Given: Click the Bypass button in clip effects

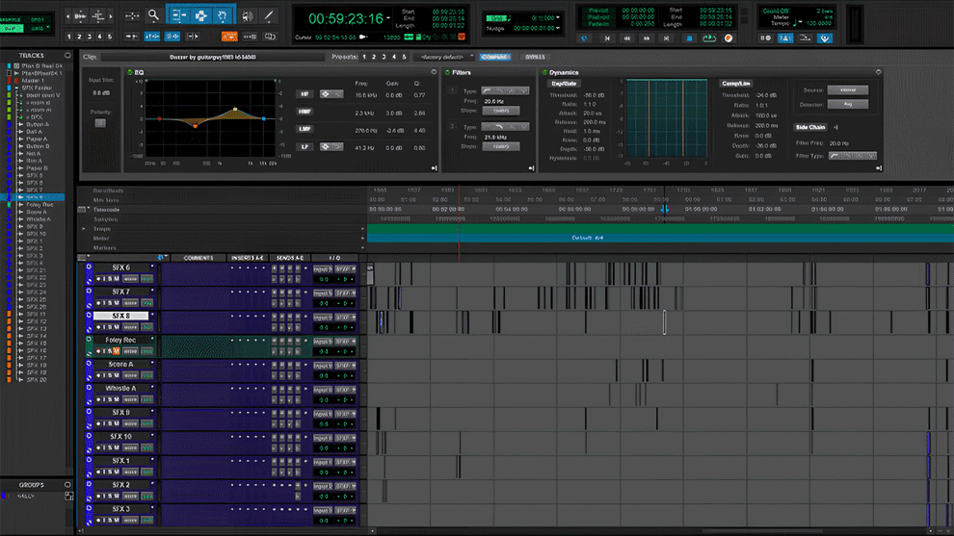Looking at the screenshot, I should click(535, 57).
